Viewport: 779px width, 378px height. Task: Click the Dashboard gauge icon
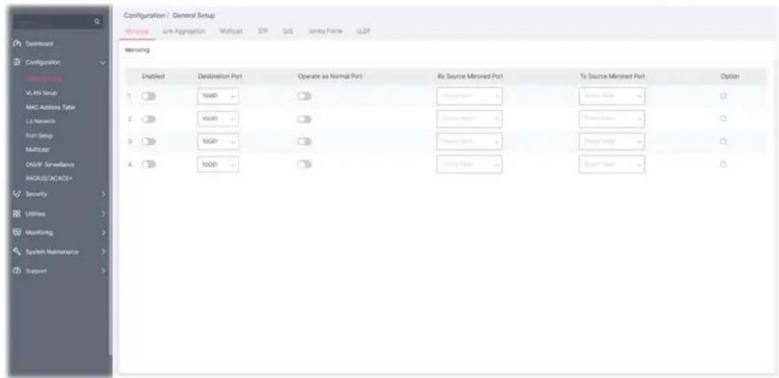click(x=16, y=44)
